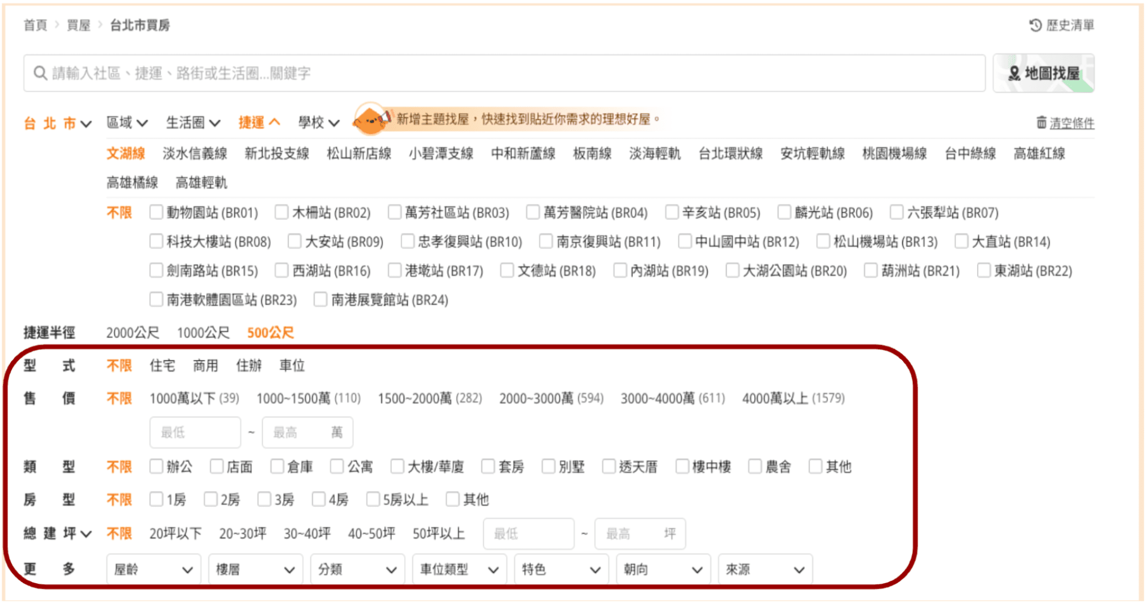The image size is (1145, 602).
Task: Check 動物園站 (BR01) checkbox
Action: tap(156, 212)
